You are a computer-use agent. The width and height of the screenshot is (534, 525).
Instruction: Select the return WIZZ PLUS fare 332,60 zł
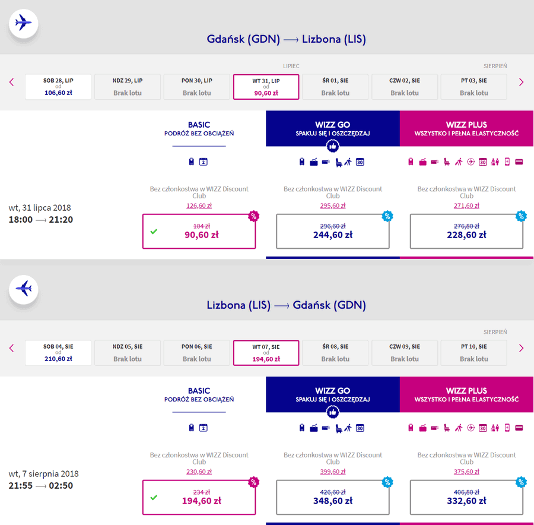tap(466, 497)
